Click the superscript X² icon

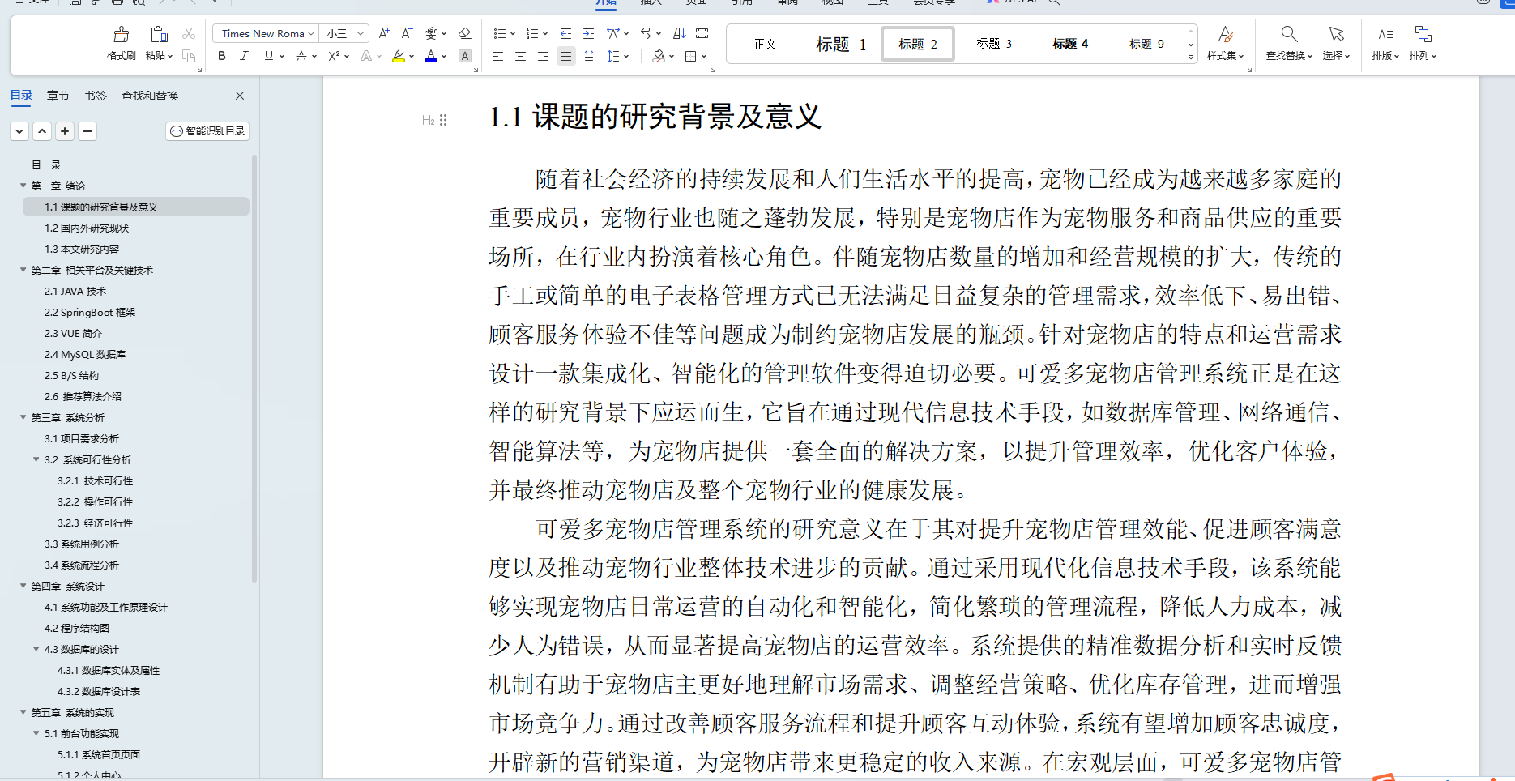click(334, 56)
